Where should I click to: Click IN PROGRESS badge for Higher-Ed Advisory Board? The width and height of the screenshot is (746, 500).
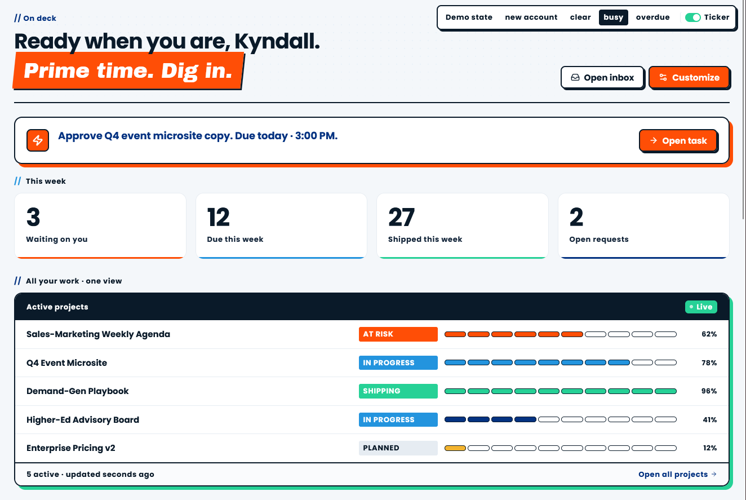(x=398, y=420)
